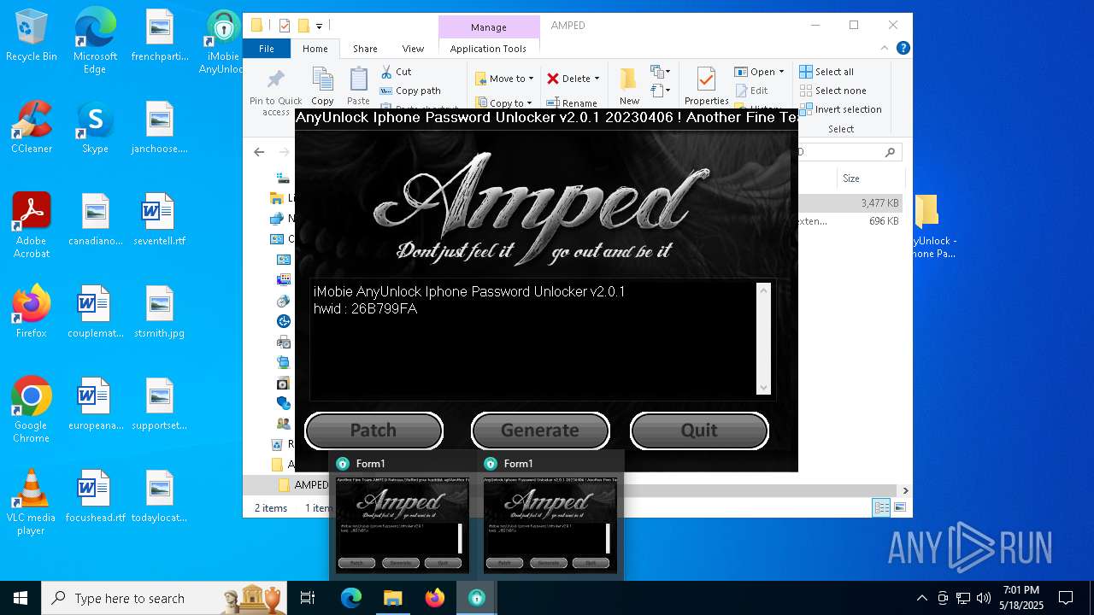Switch to the View ribbon tab

tap(413, 49)
